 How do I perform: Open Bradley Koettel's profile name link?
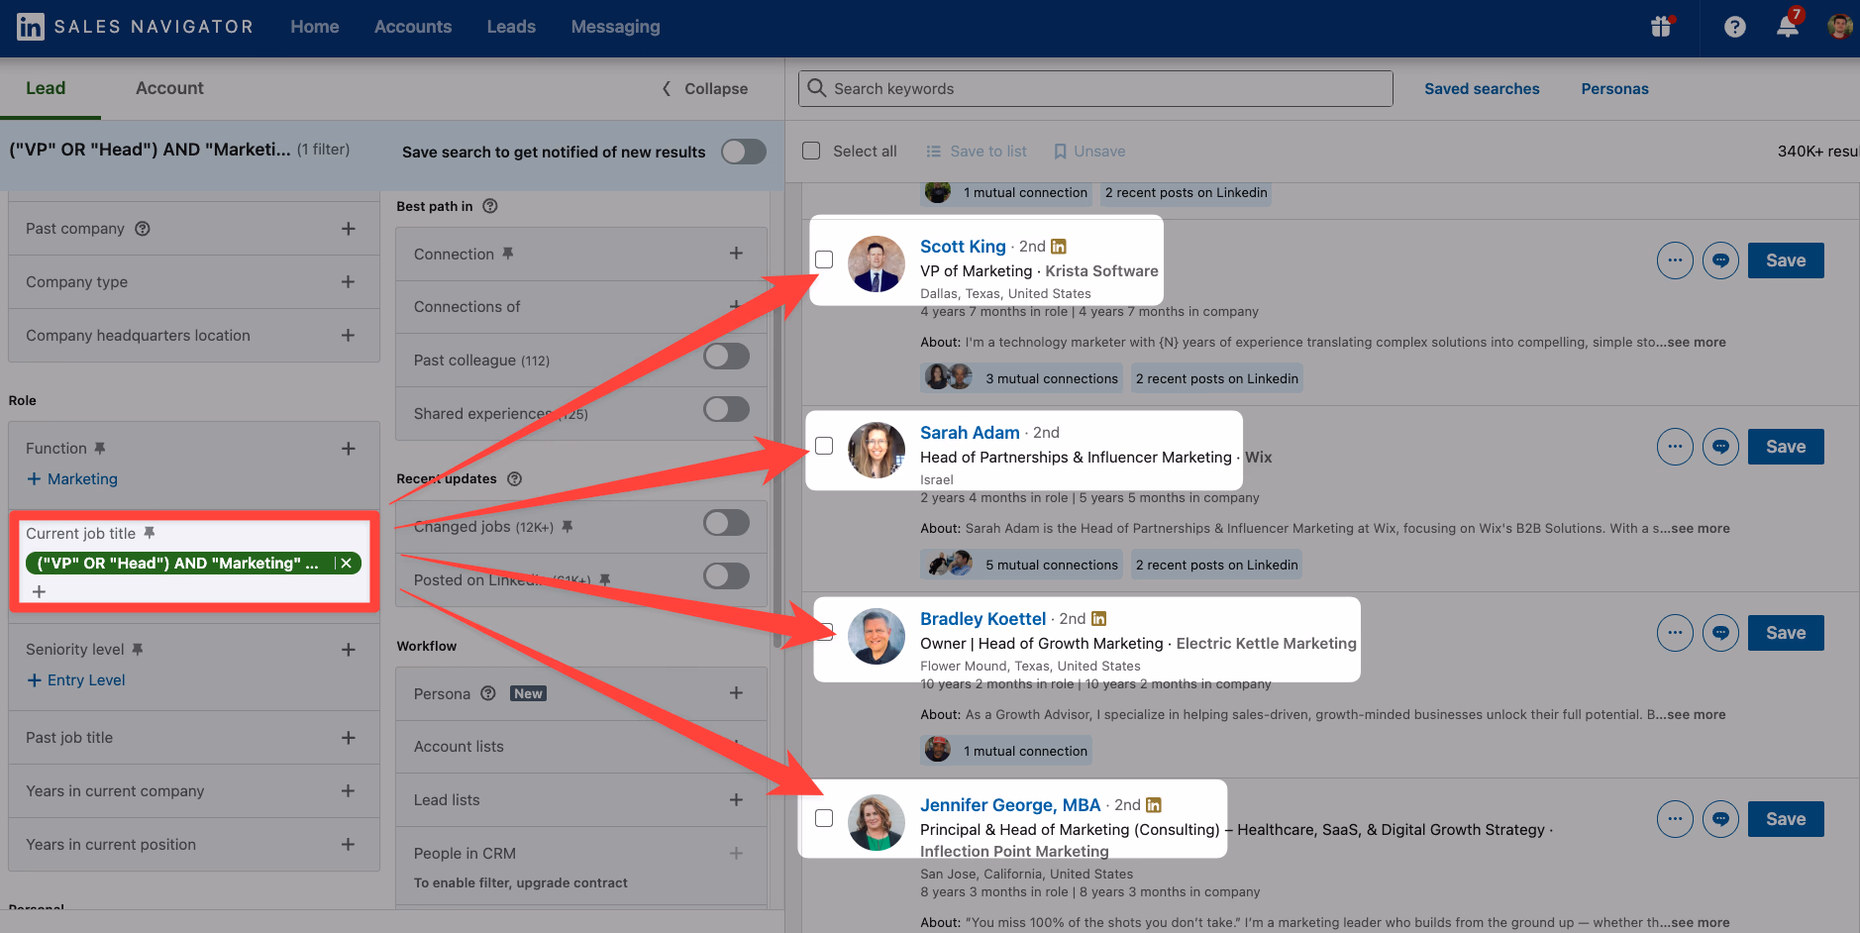[x=982, y=619]
